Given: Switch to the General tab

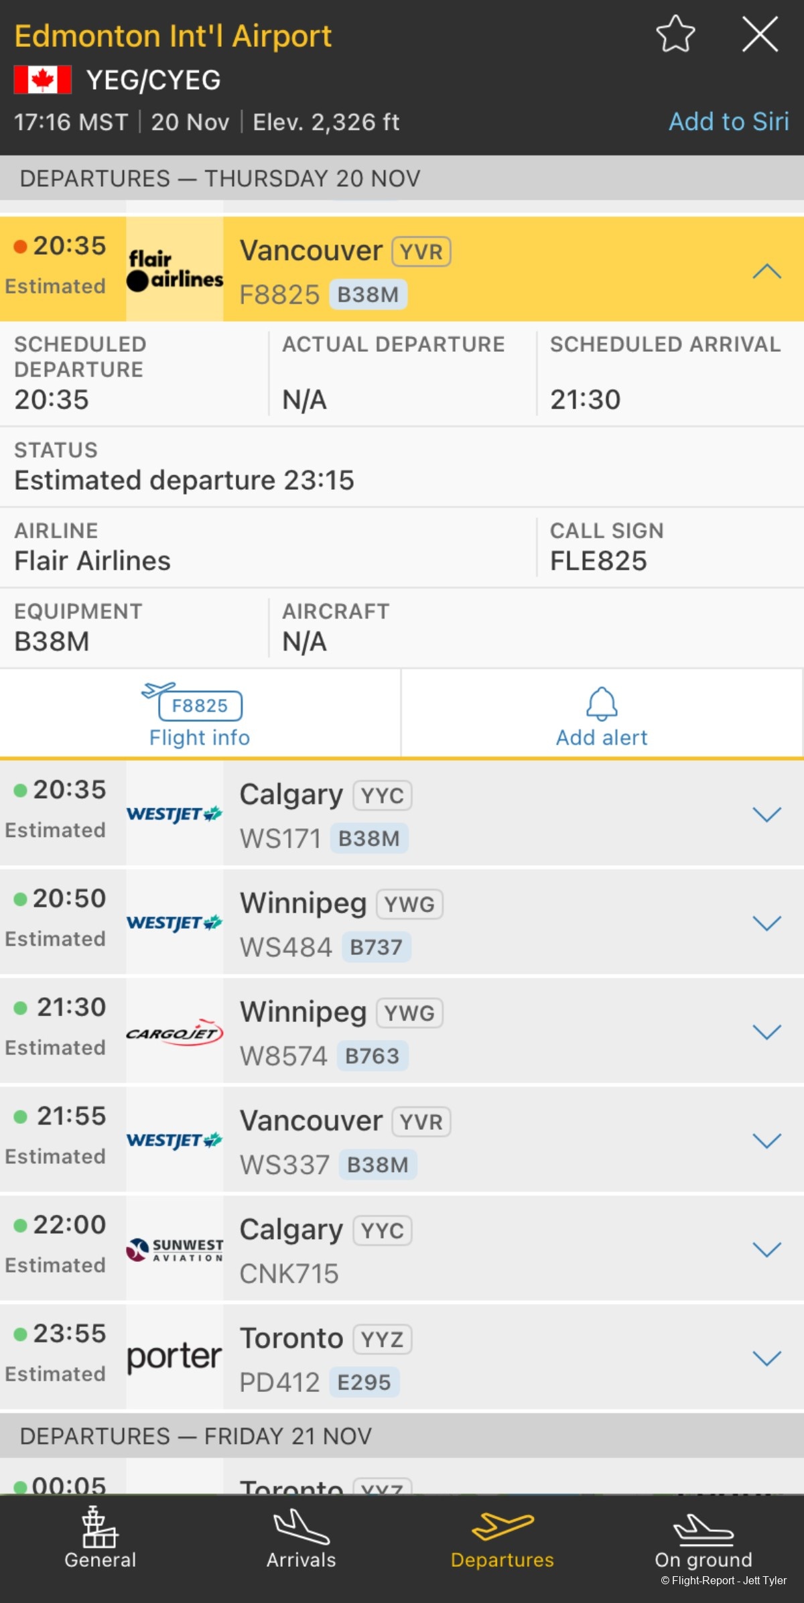Looking at the screenshot, I should (x=100, y=1538).
